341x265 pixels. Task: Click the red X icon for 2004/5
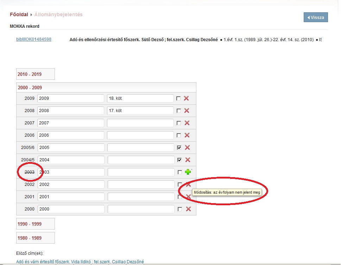[188, 160]
